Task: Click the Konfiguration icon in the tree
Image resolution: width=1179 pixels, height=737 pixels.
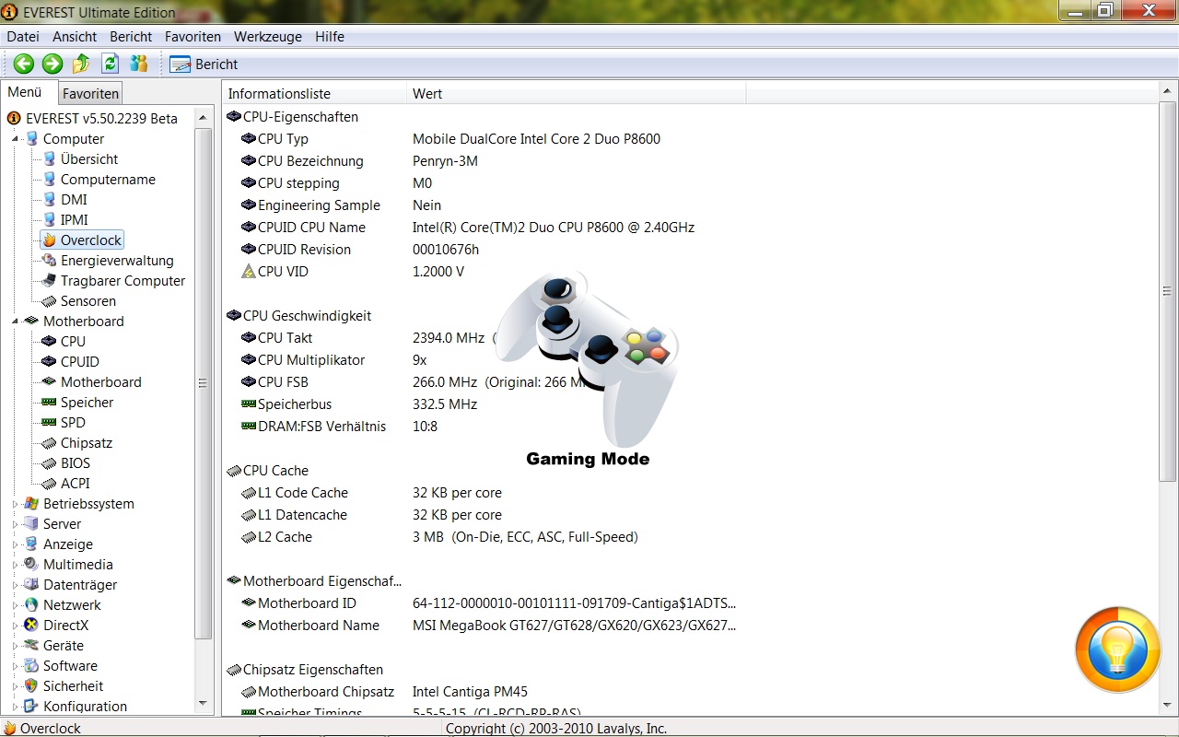Action: point(31,707)
